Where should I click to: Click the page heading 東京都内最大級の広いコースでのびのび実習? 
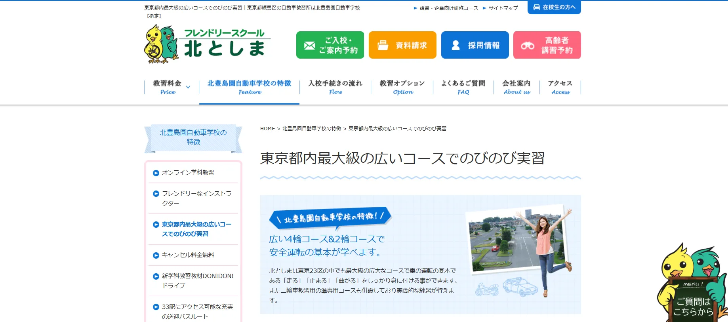click(x=402, y=158)
